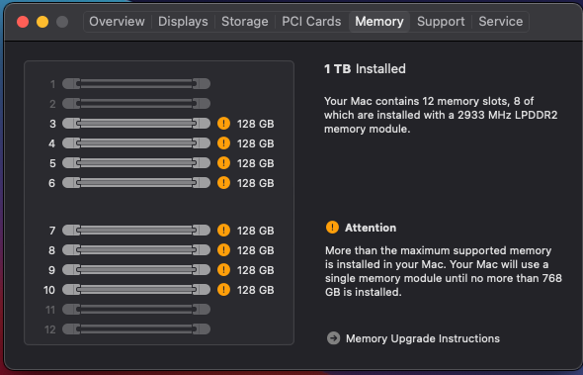Select the memory slot 5 module graphic
583x375 pixels.
[x=136, y=162]
